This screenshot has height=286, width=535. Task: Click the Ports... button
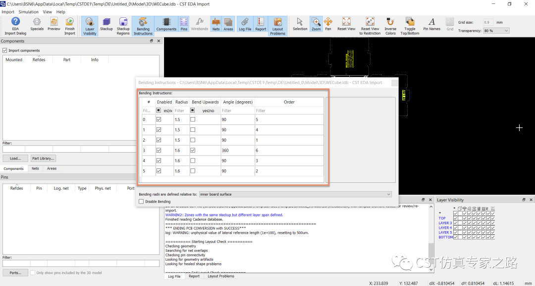[15, 273]
